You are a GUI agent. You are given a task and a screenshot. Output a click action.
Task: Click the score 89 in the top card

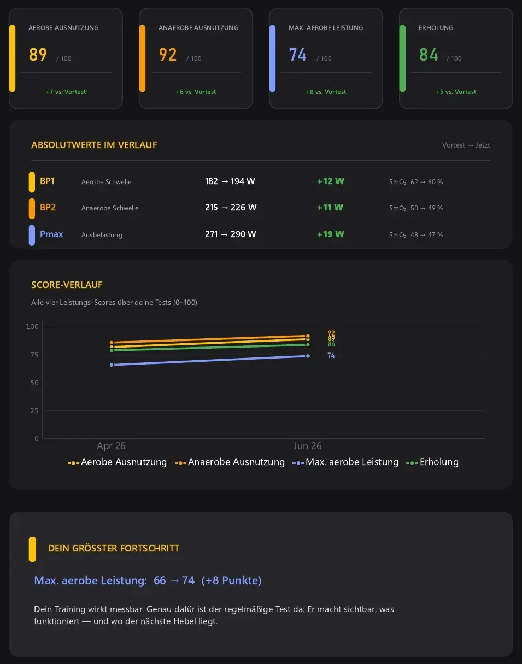38,55
